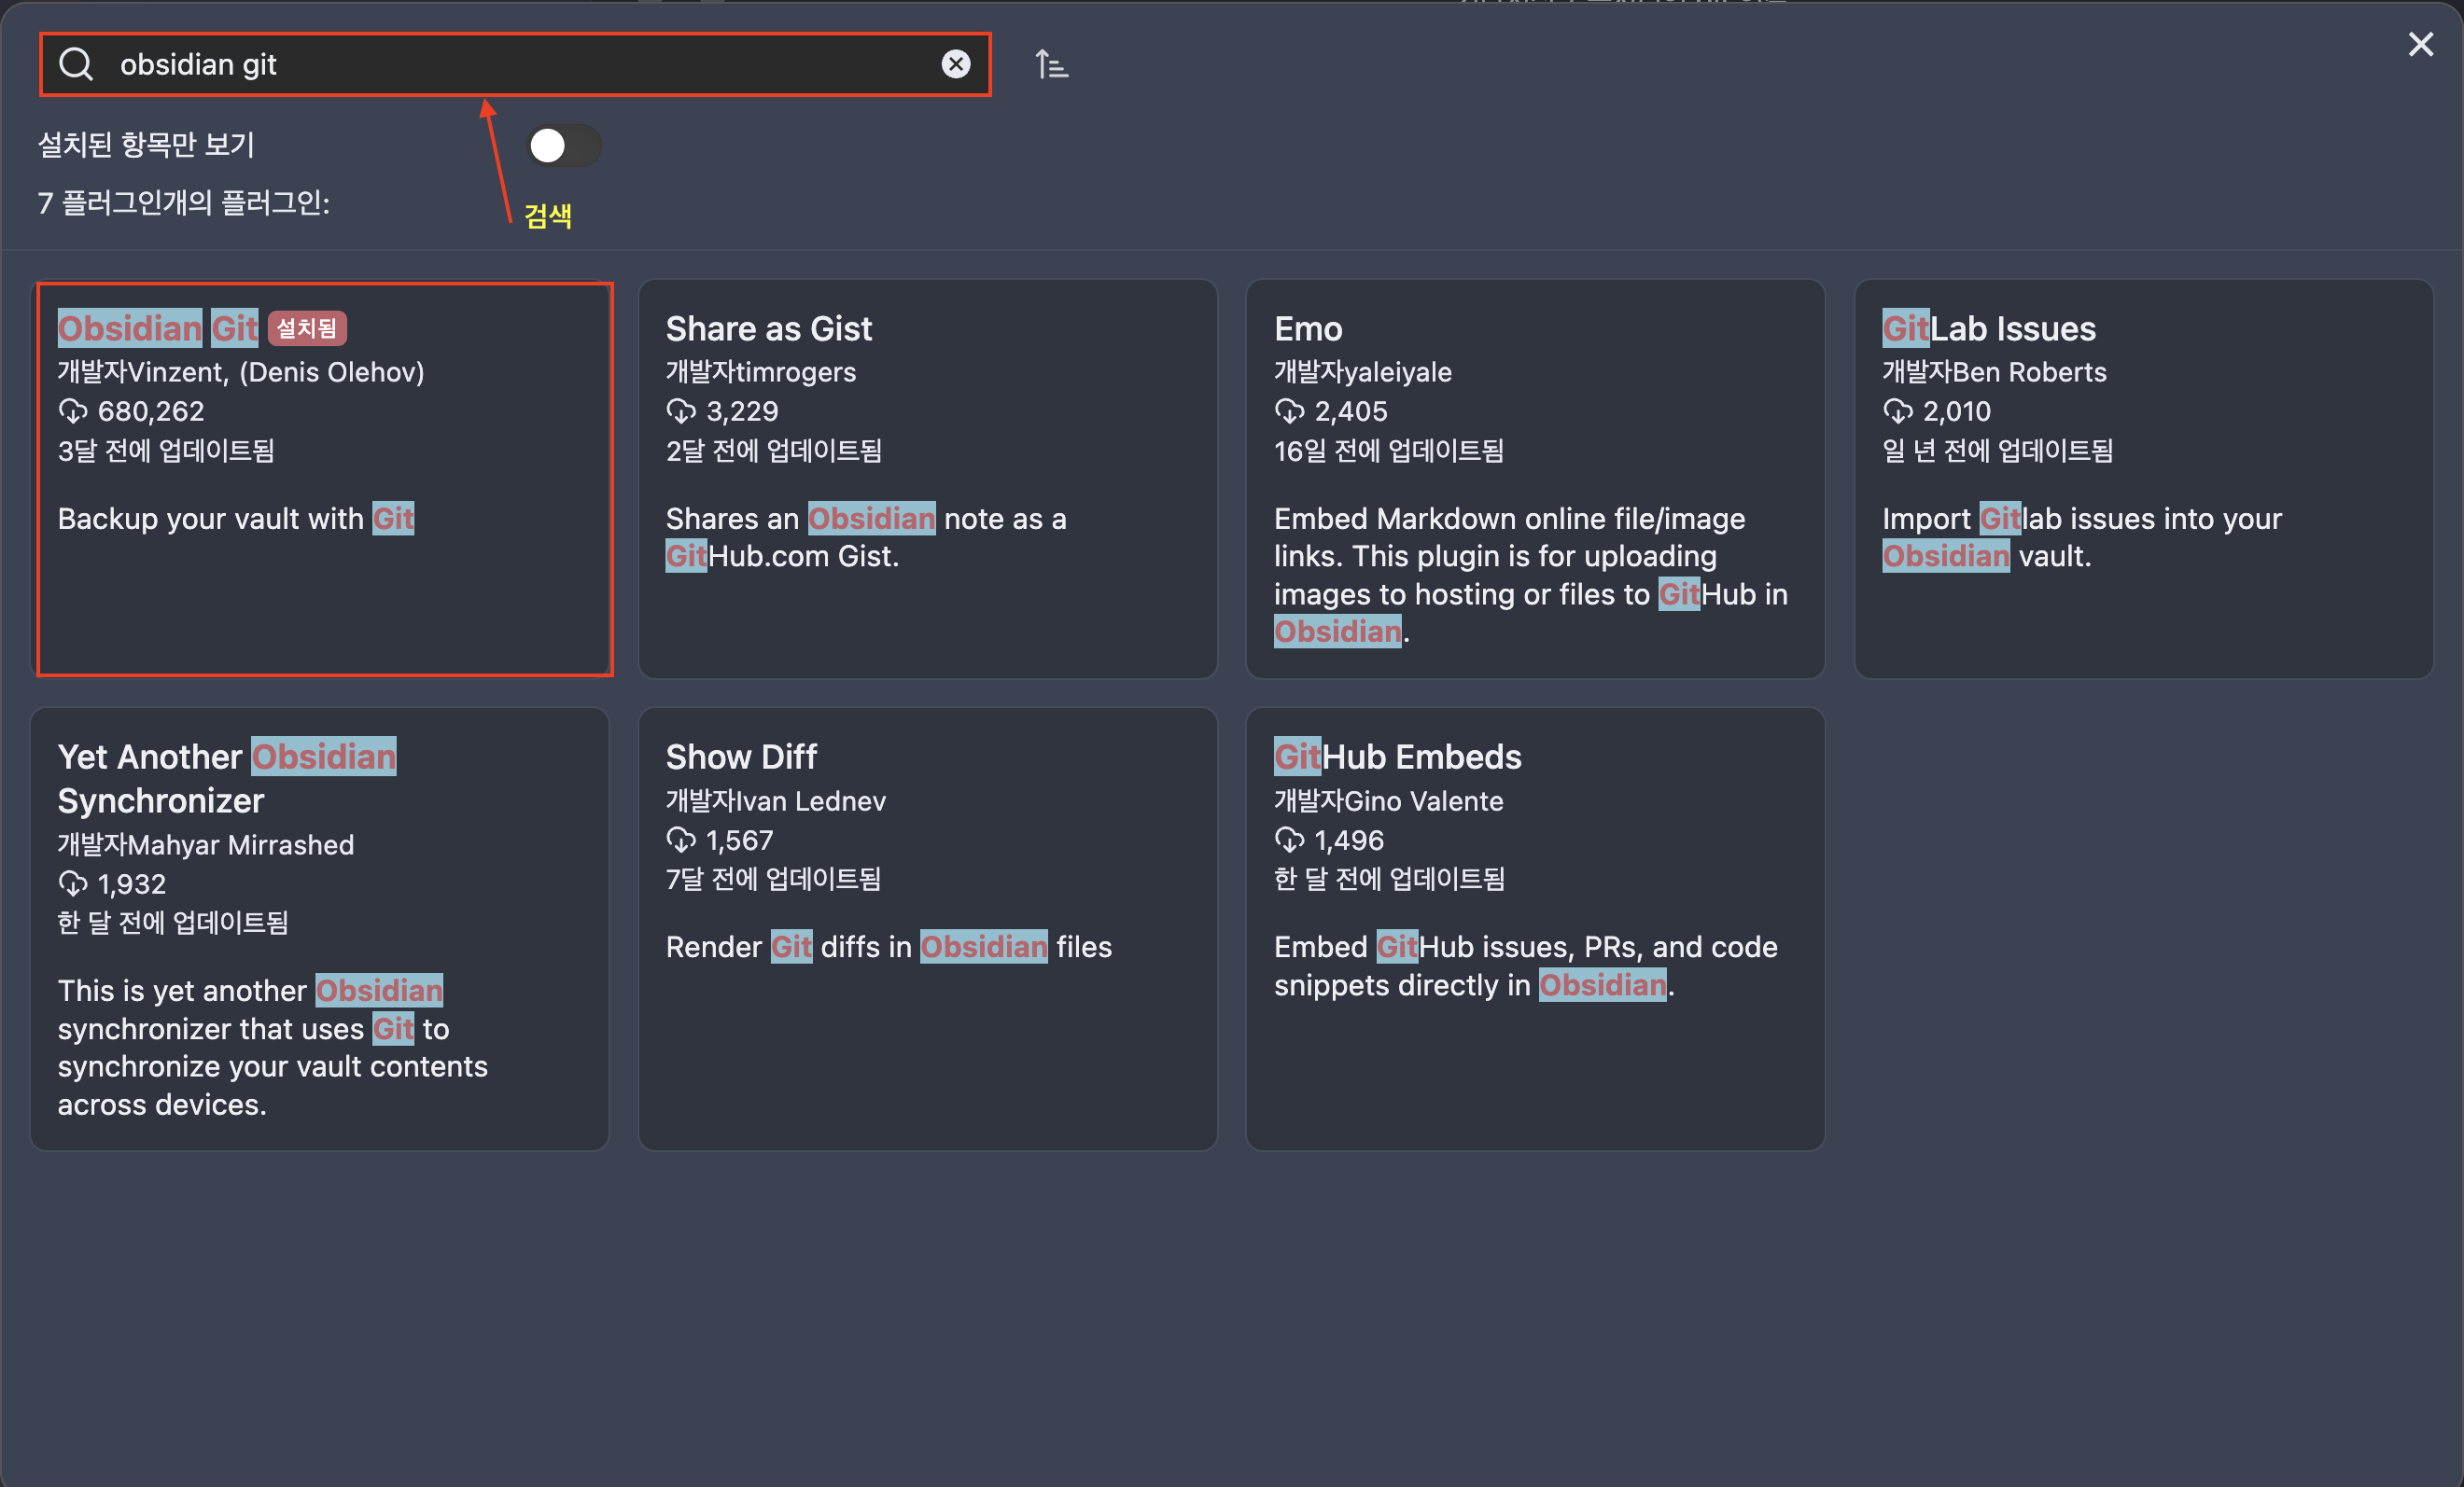The width and height of the screenshot is (2464, 1487).
Task: Click download icon beside 3,229
Action: click(681, 410)
